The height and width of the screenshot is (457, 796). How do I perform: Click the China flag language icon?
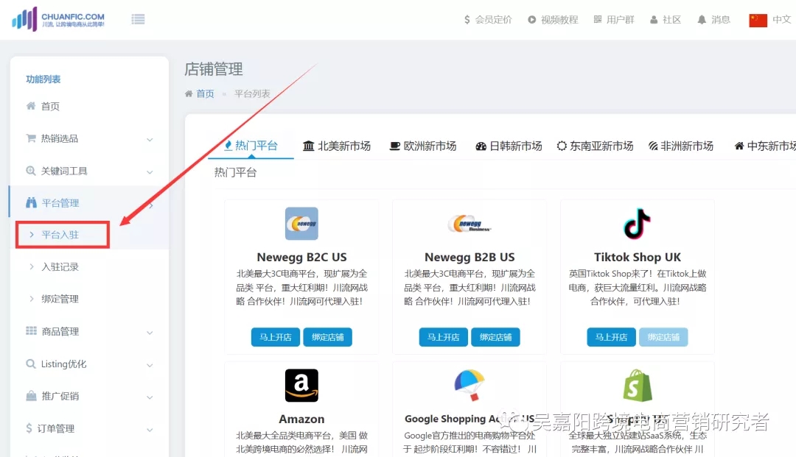coord(758,21)
